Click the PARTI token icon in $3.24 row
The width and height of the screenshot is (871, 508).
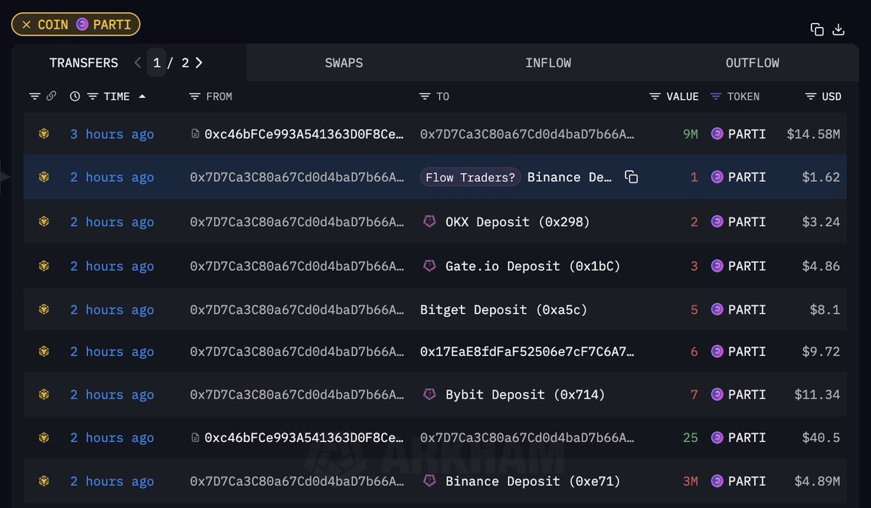point(717,222)
